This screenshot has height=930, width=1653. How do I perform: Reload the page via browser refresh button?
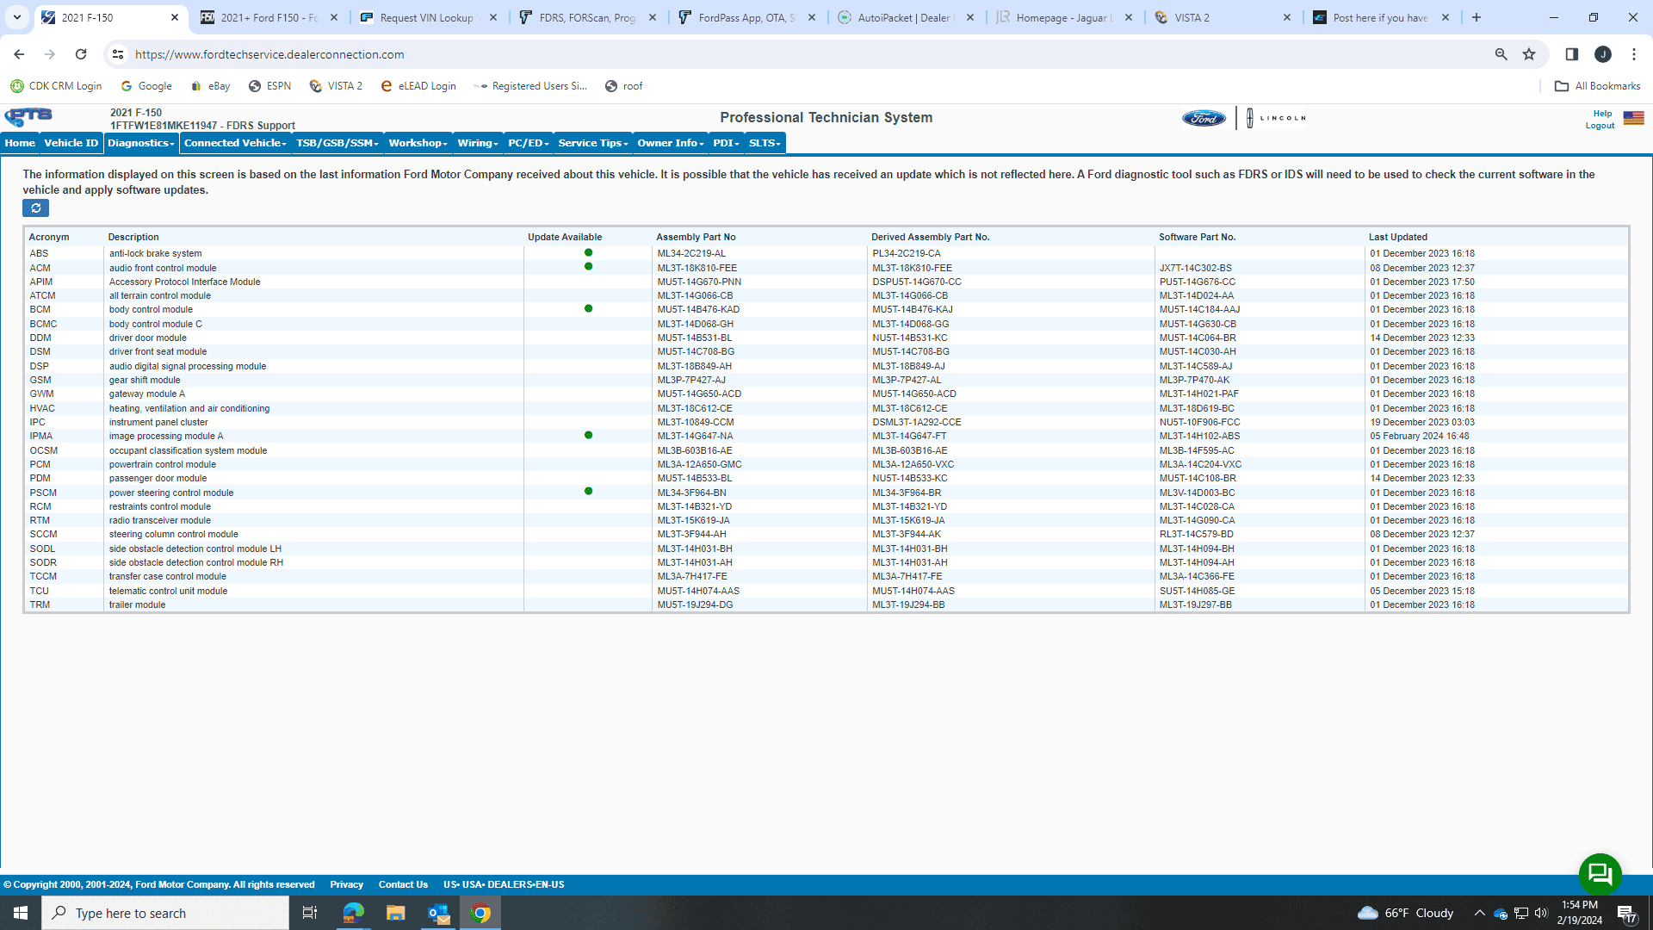coord(81,54)
